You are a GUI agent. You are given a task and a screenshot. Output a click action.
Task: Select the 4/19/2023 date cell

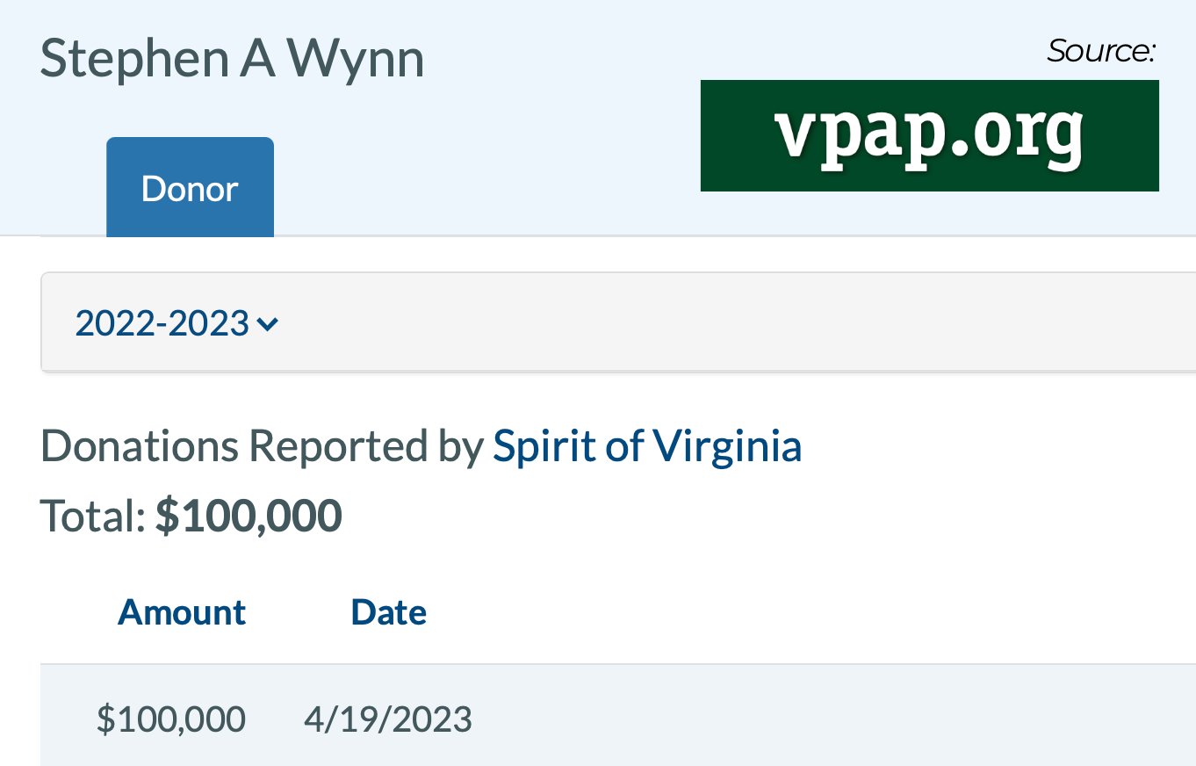[x=387, y=719]
